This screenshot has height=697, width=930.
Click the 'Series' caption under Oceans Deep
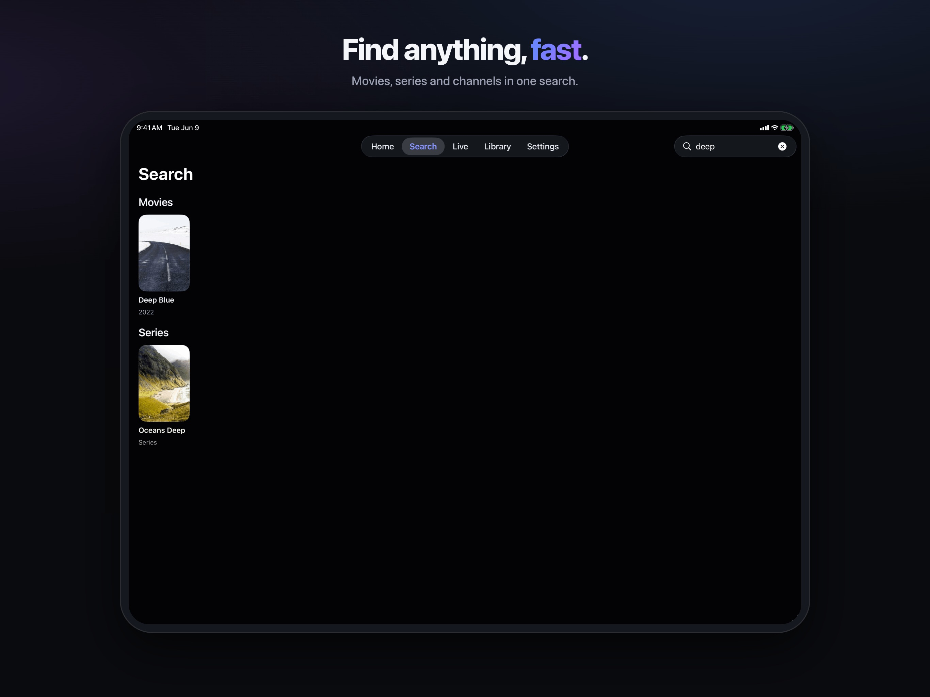(148, 443)
